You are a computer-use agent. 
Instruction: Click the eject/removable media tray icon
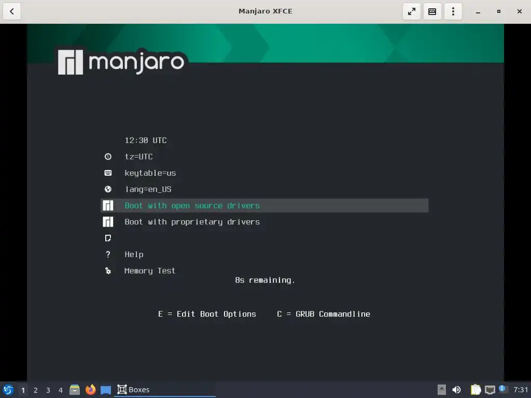point(442,390)
